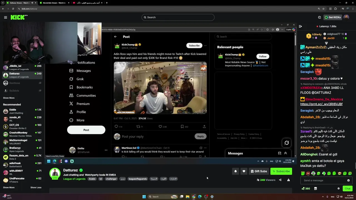356x200 pixels.
Task: Open UndPancake VTubers channel
Action: pos(22,180)
